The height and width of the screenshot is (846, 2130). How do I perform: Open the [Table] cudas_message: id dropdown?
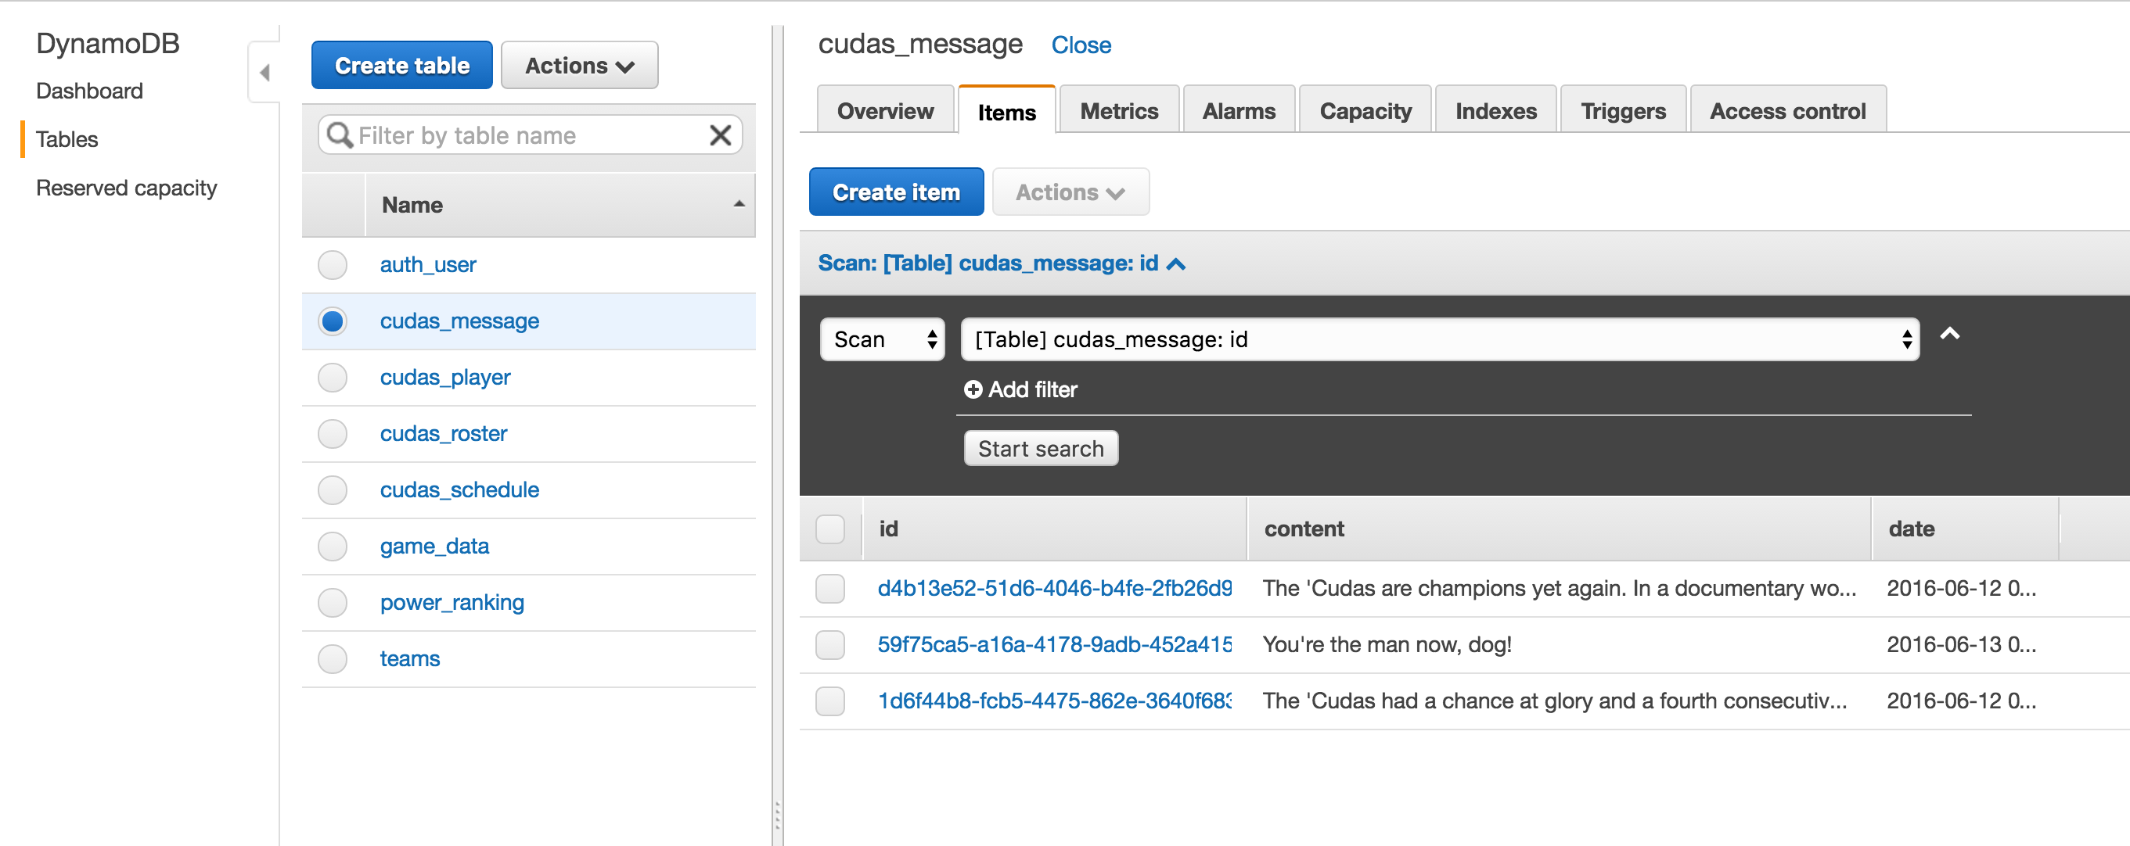[1440, 339]
